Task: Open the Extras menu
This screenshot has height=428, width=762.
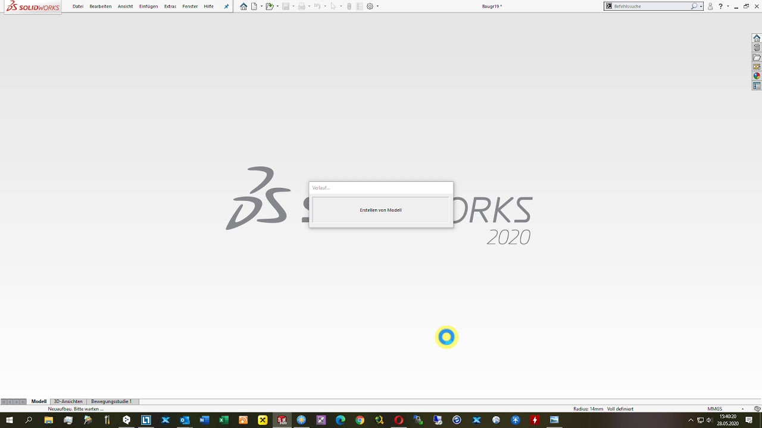Action: 170,6
